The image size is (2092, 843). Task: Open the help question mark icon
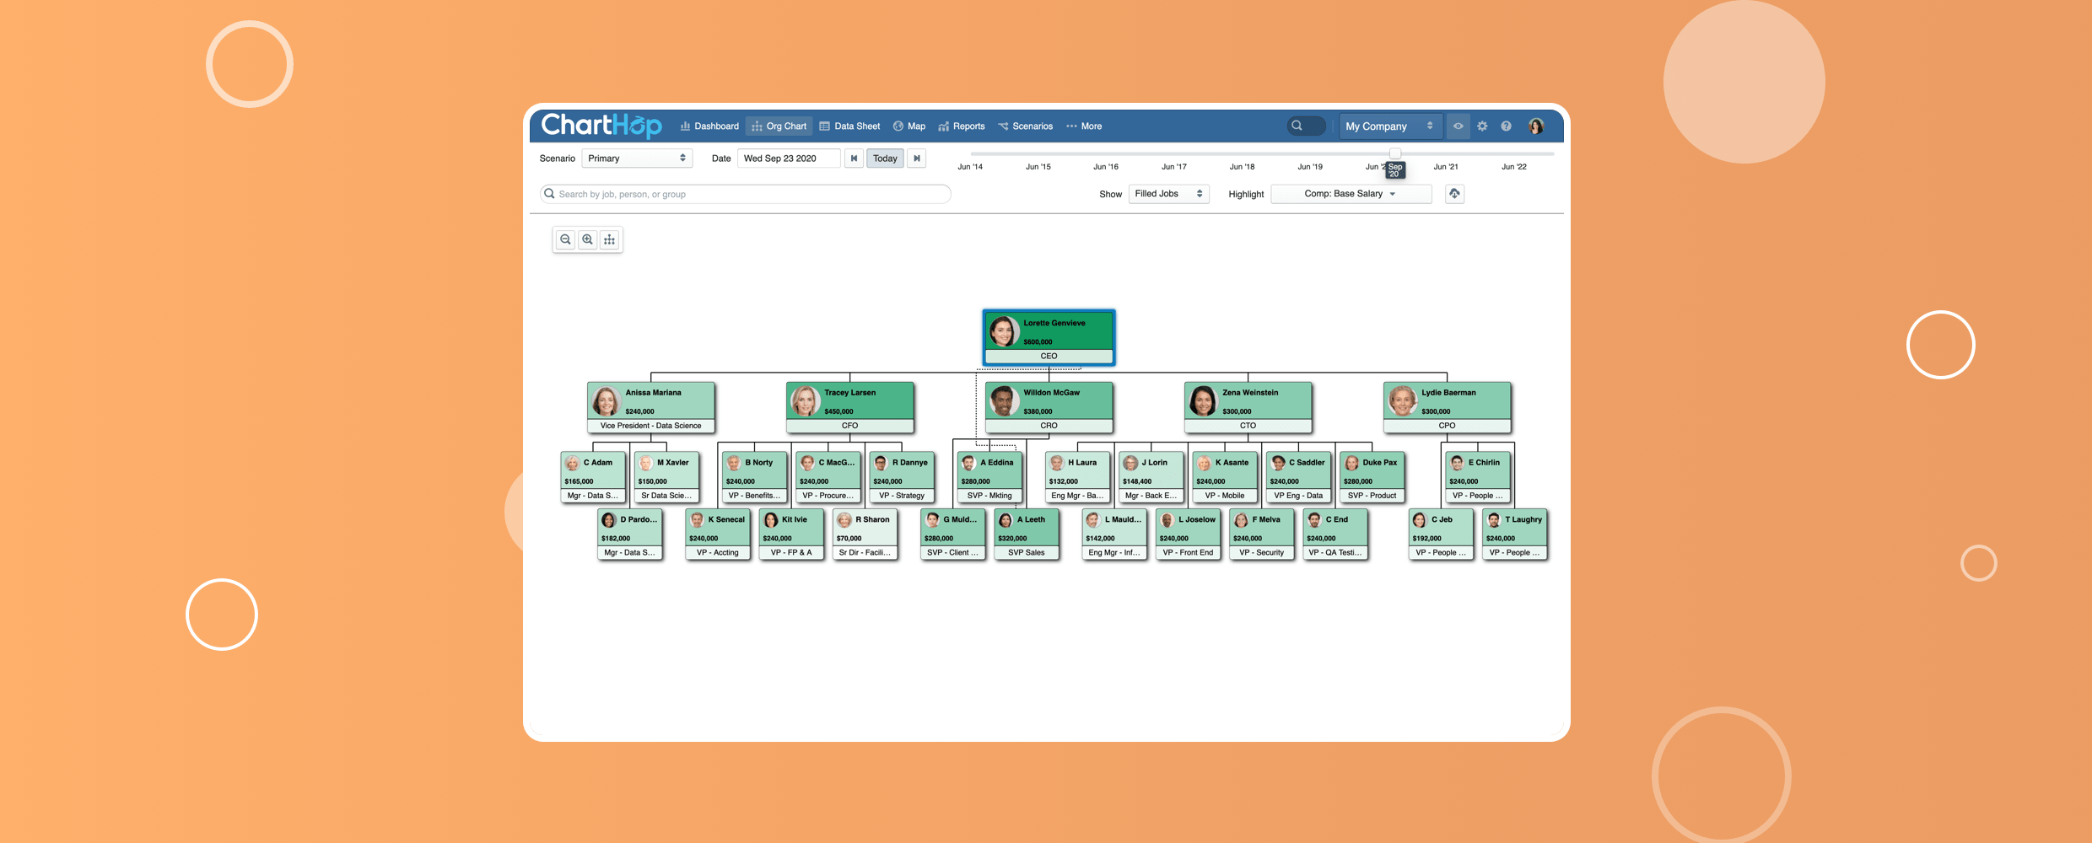point(1506,126)
